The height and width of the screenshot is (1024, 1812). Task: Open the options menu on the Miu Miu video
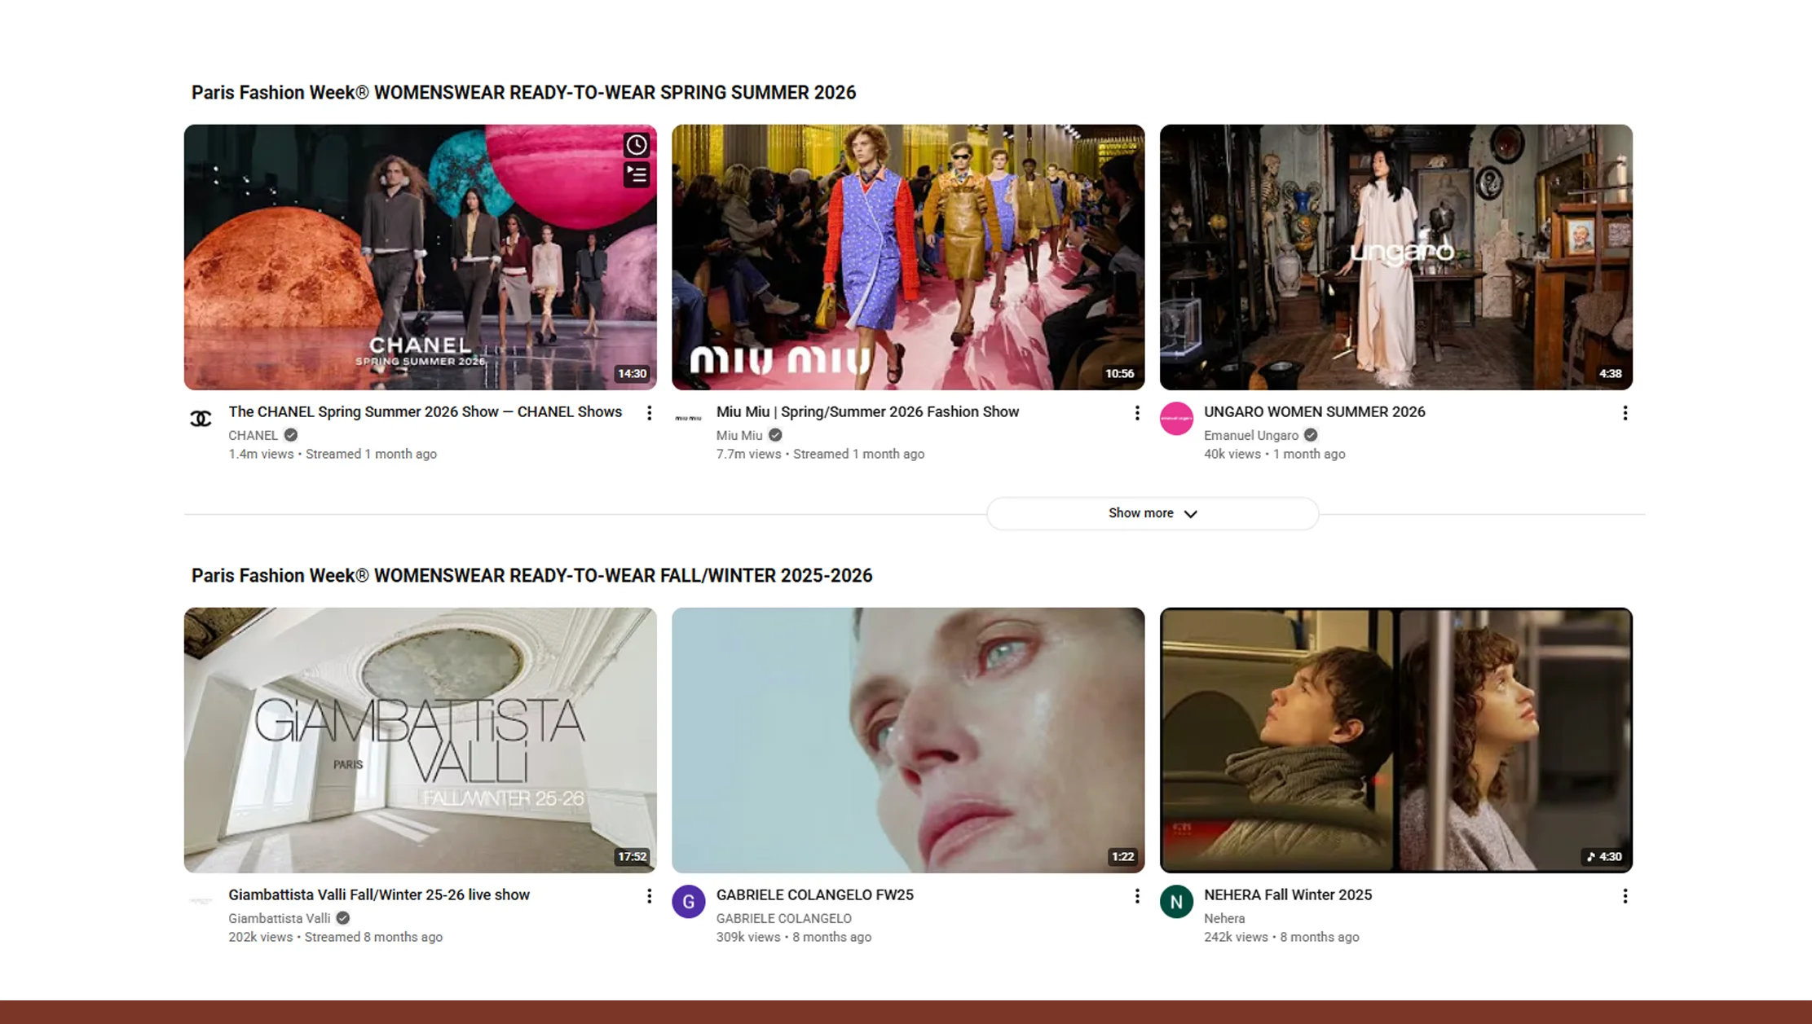(1137, 413)
